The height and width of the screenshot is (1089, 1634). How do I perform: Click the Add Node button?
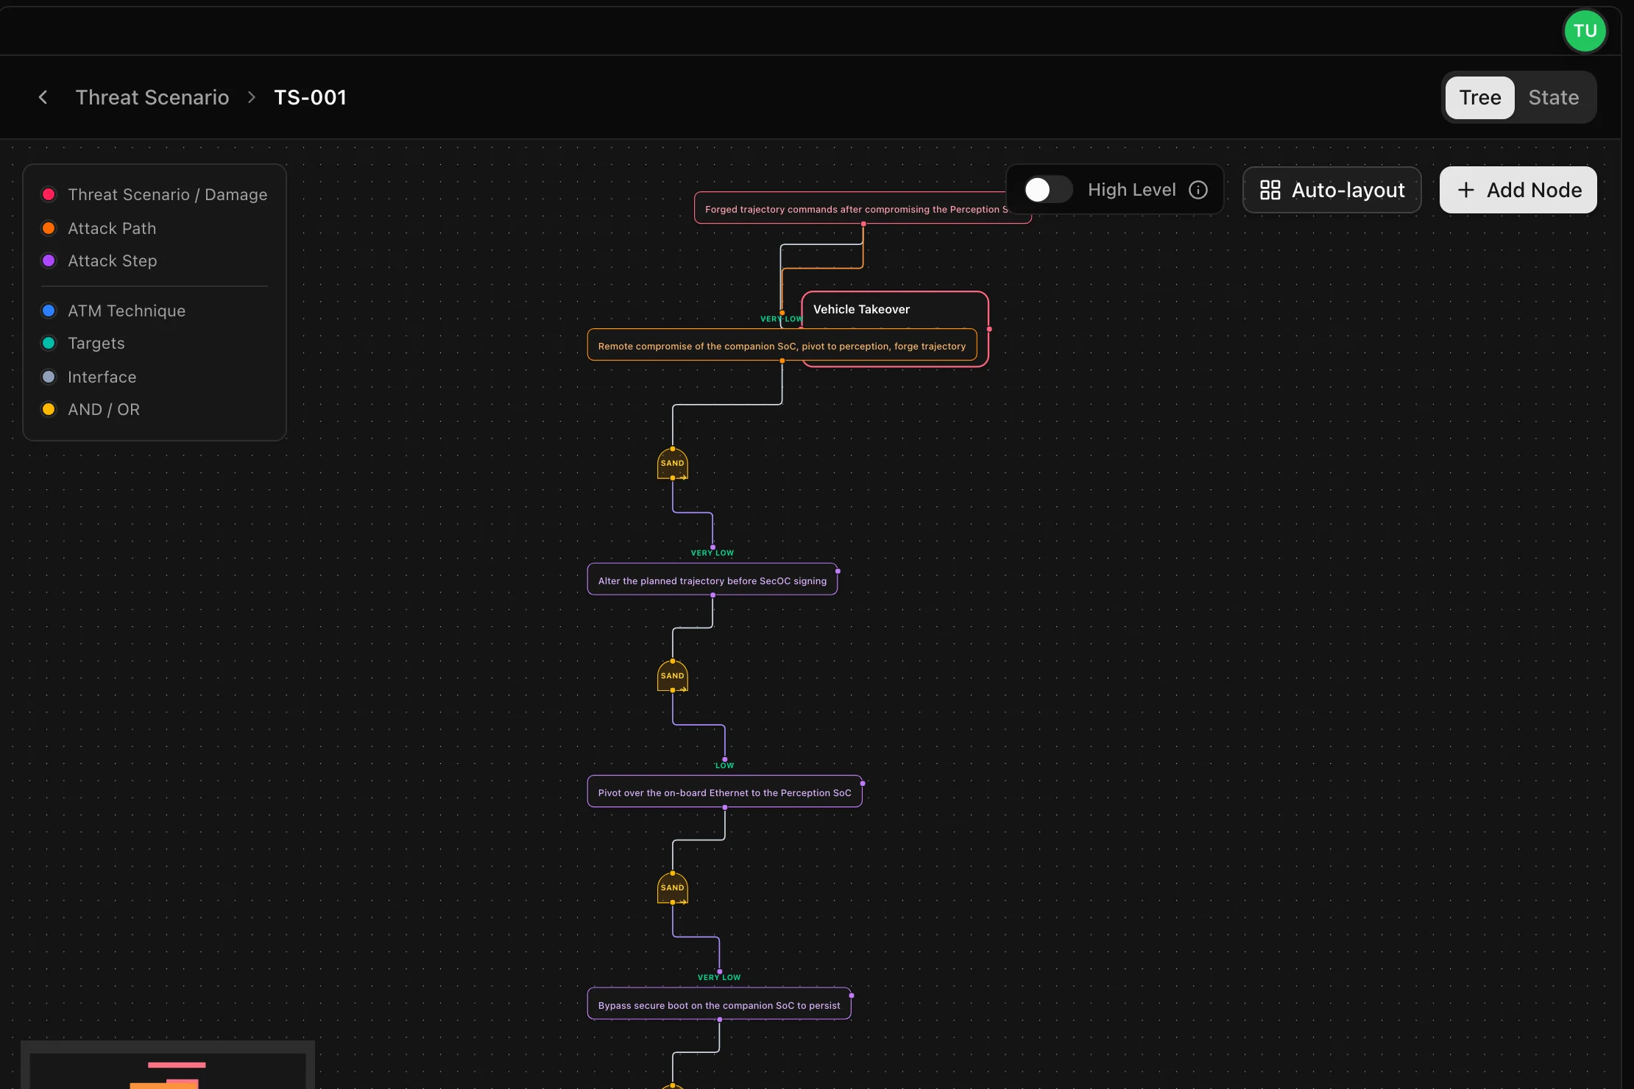(1518, 190)
